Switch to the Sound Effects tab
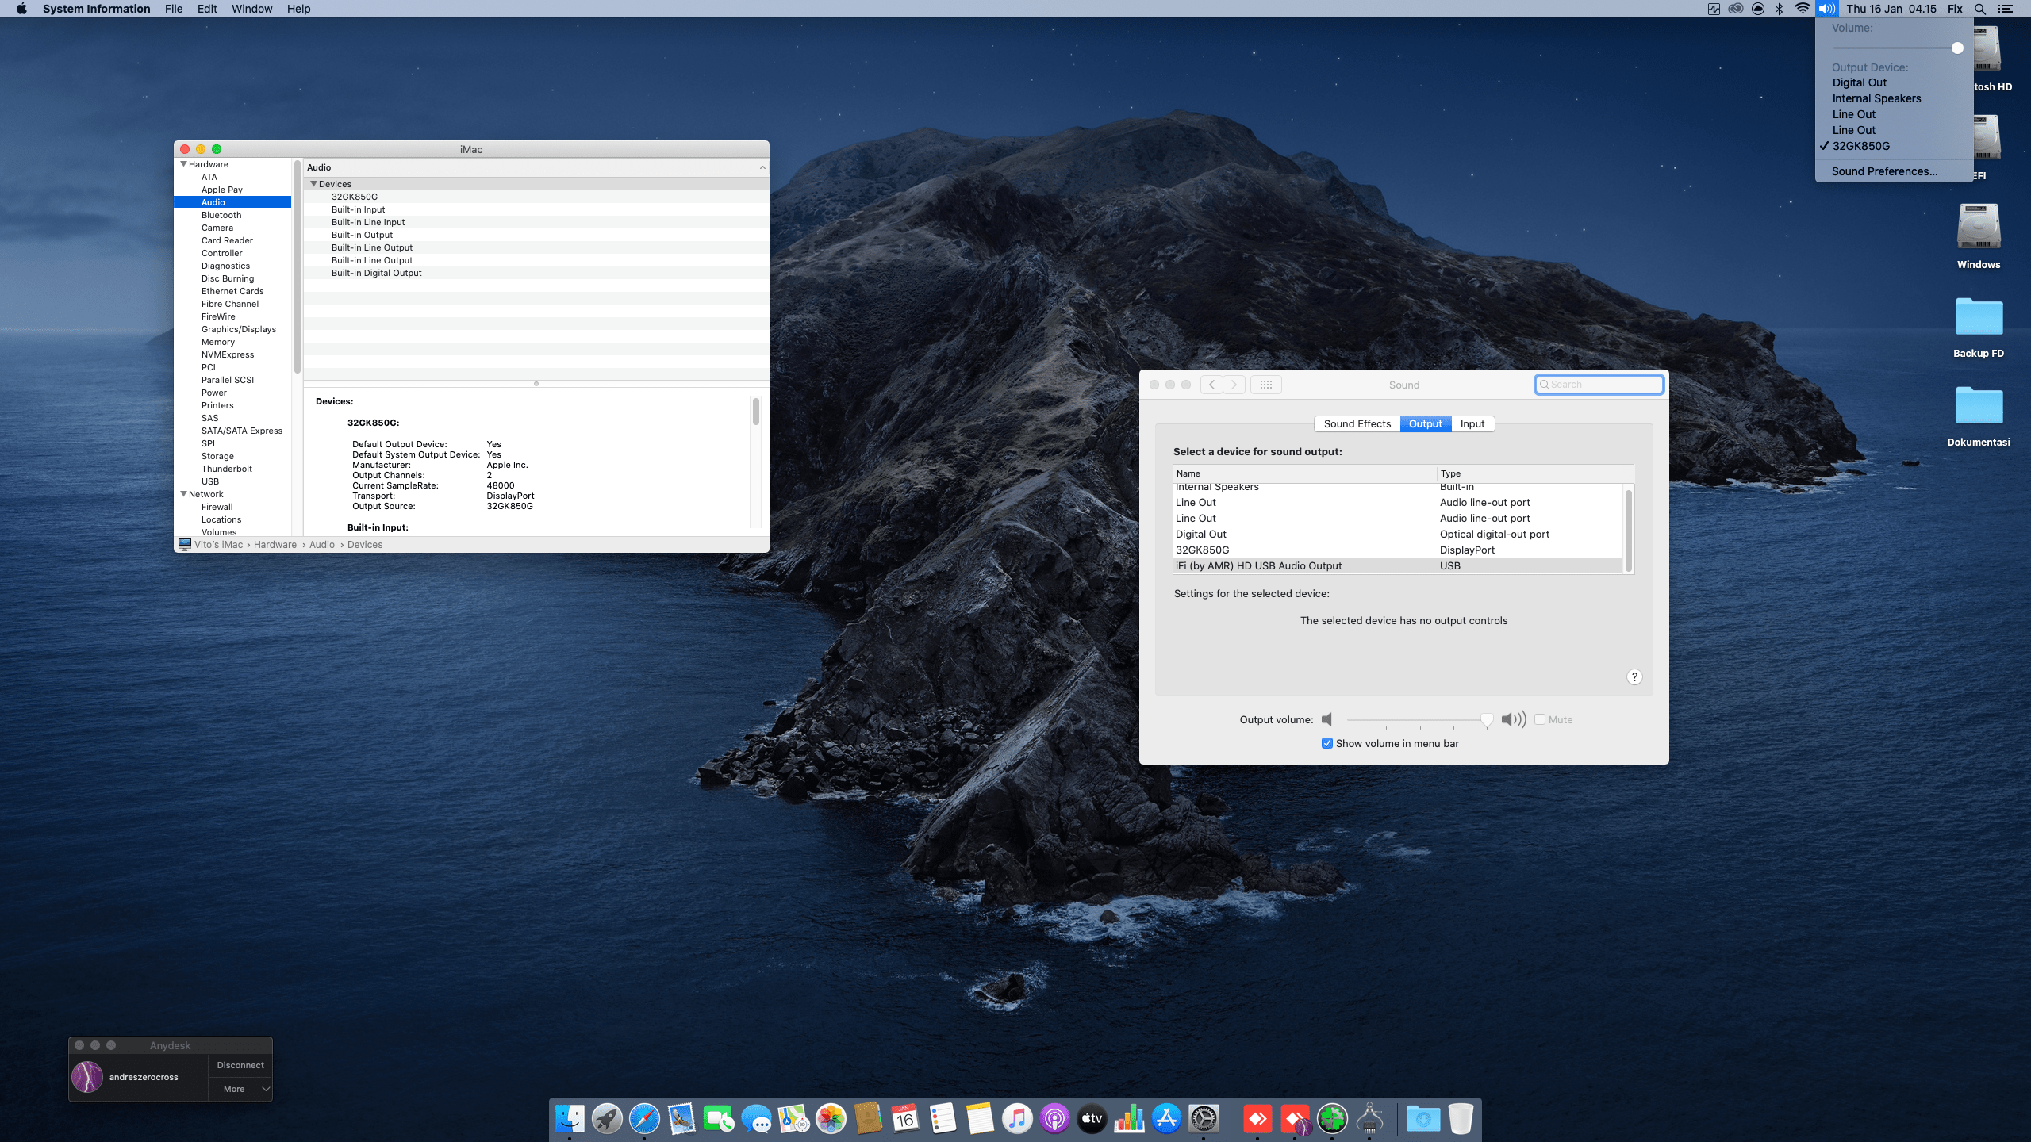This screenshot has height=1142, width=2031. point(1357,423)
